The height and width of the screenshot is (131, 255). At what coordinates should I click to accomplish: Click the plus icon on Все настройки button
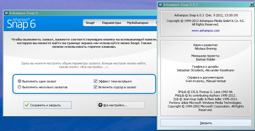(100, 105)
